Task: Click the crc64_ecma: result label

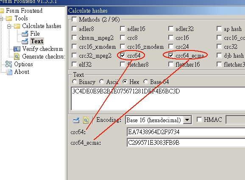Action: 86,143
